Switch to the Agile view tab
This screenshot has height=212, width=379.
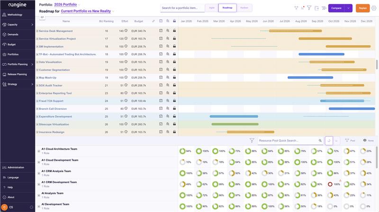point(212,8)
